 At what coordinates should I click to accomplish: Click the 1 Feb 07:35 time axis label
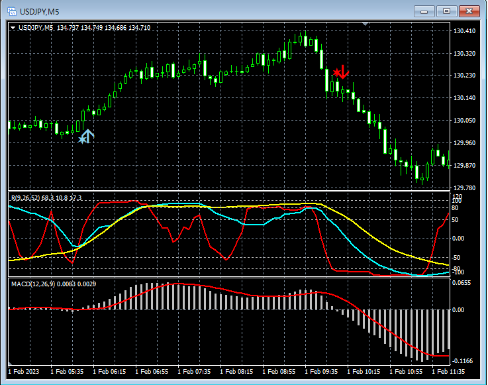pyautogui.click(x=195, y=372)
